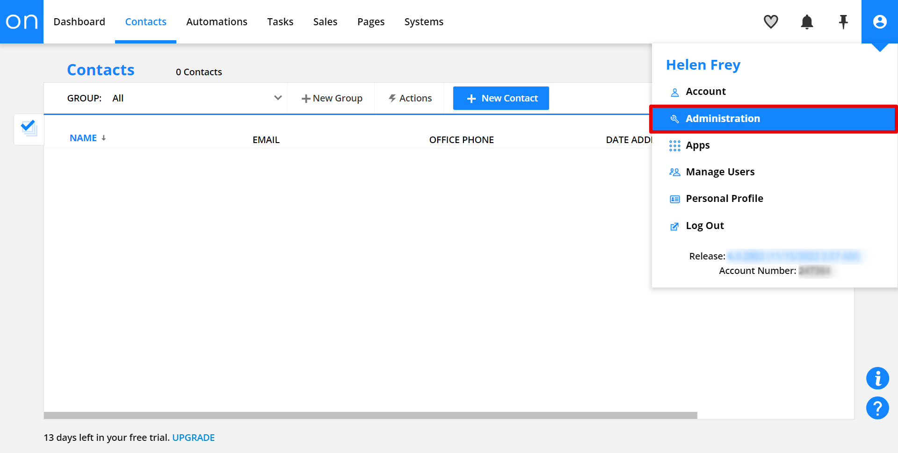Click the New Contact button

click(x=501, y=98)
